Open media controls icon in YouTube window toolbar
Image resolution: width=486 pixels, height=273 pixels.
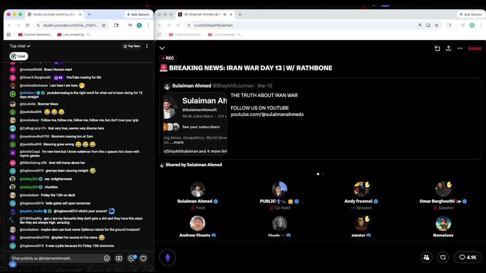click(130, 25)
